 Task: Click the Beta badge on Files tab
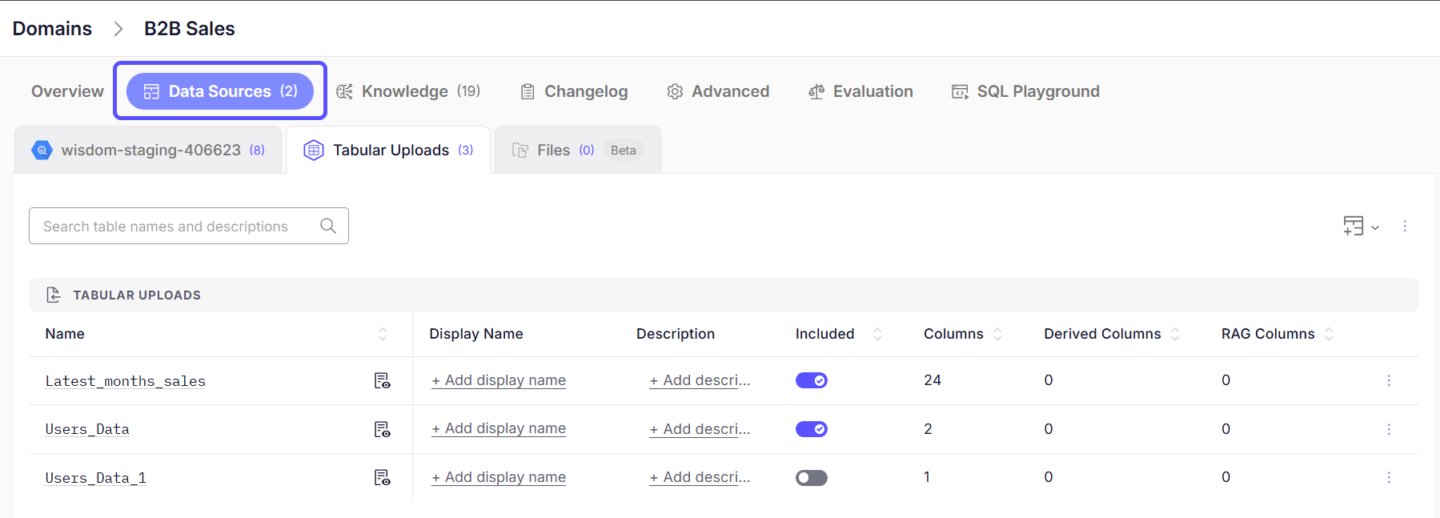[x=624, y=150]
